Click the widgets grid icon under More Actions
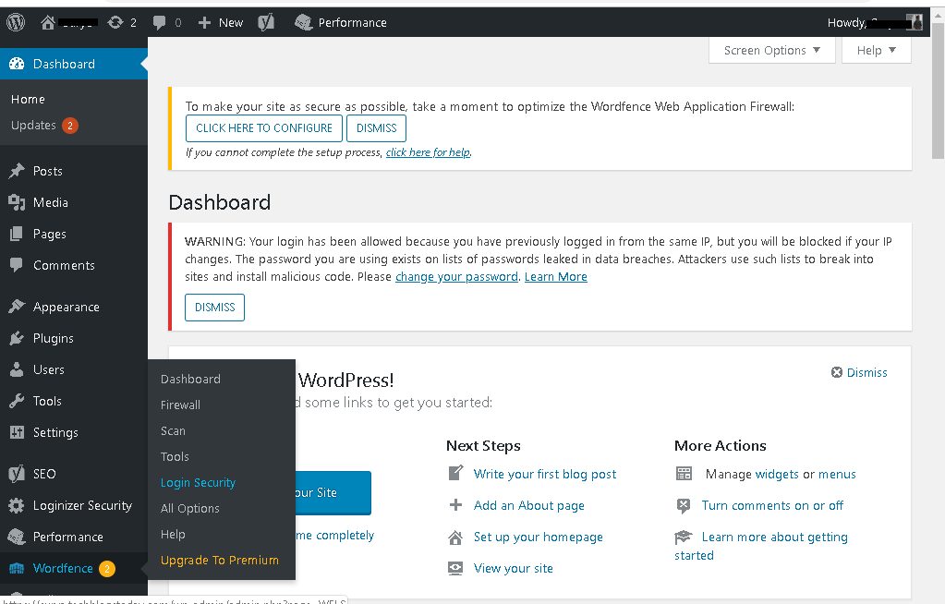Image resolution: width=945 pixels, height=604 pixels. pyautogui.click(x=685, y=474)
